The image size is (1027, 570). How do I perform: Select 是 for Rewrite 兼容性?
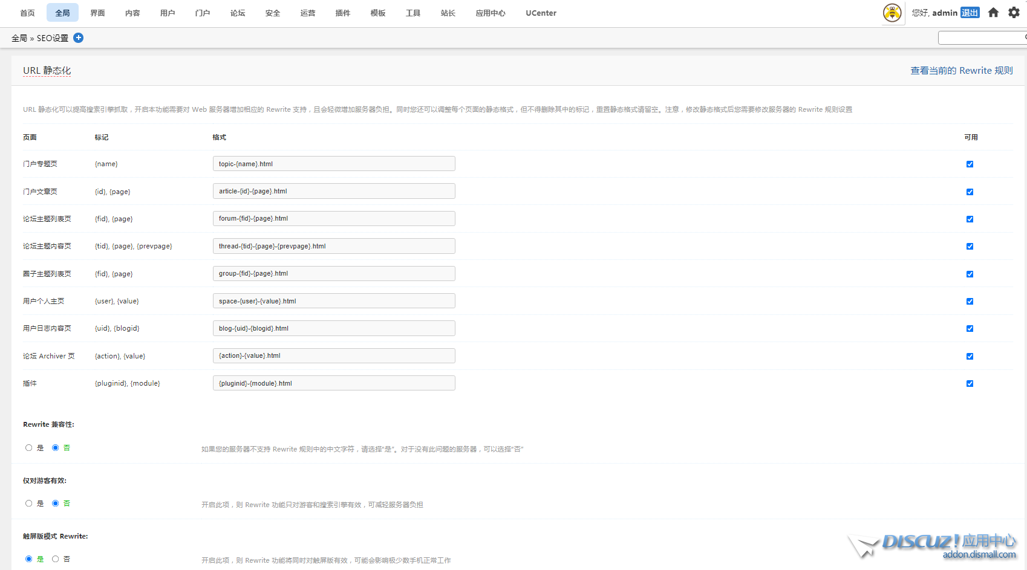tap(29, 448)
